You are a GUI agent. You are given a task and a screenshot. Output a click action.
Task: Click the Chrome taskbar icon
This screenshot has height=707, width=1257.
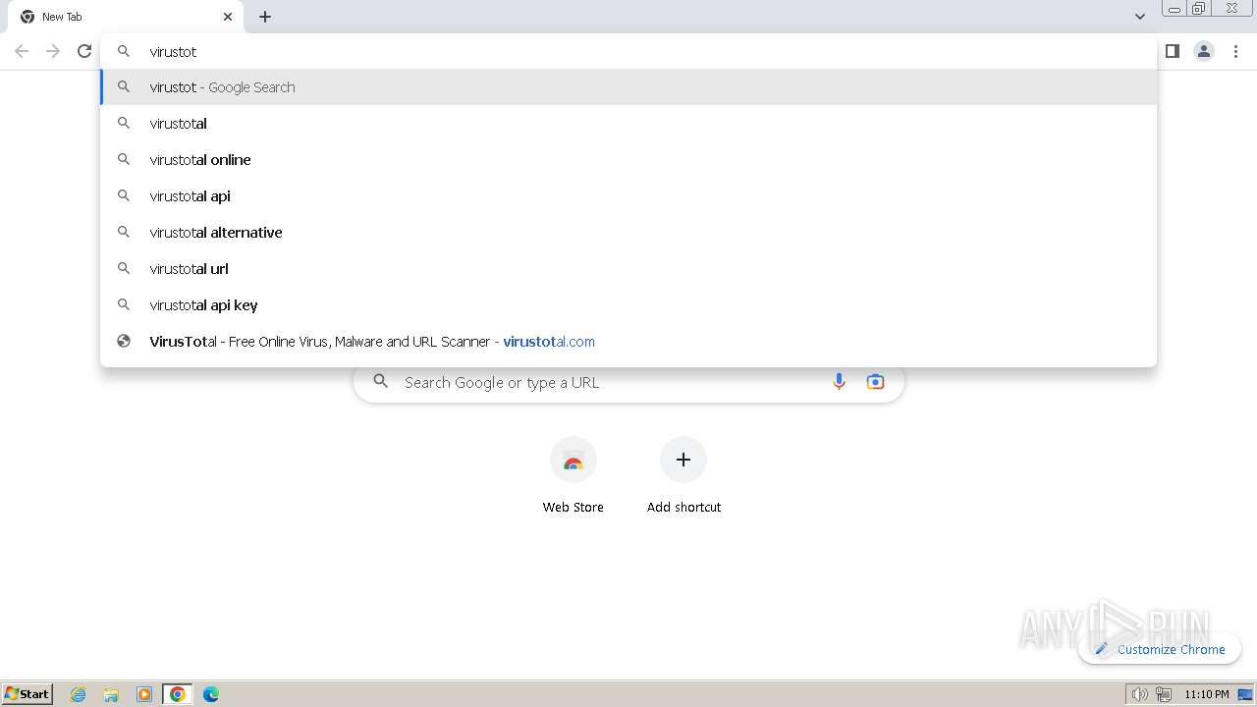coord(178,694)
